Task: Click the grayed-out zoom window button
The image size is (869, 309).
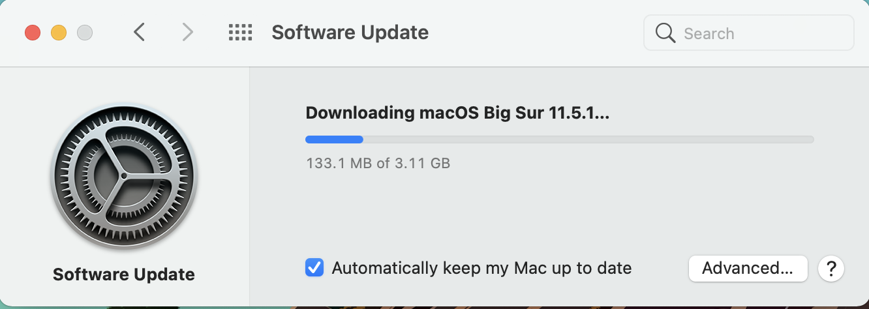Action: pyautogui.click(x=85, y=33)
